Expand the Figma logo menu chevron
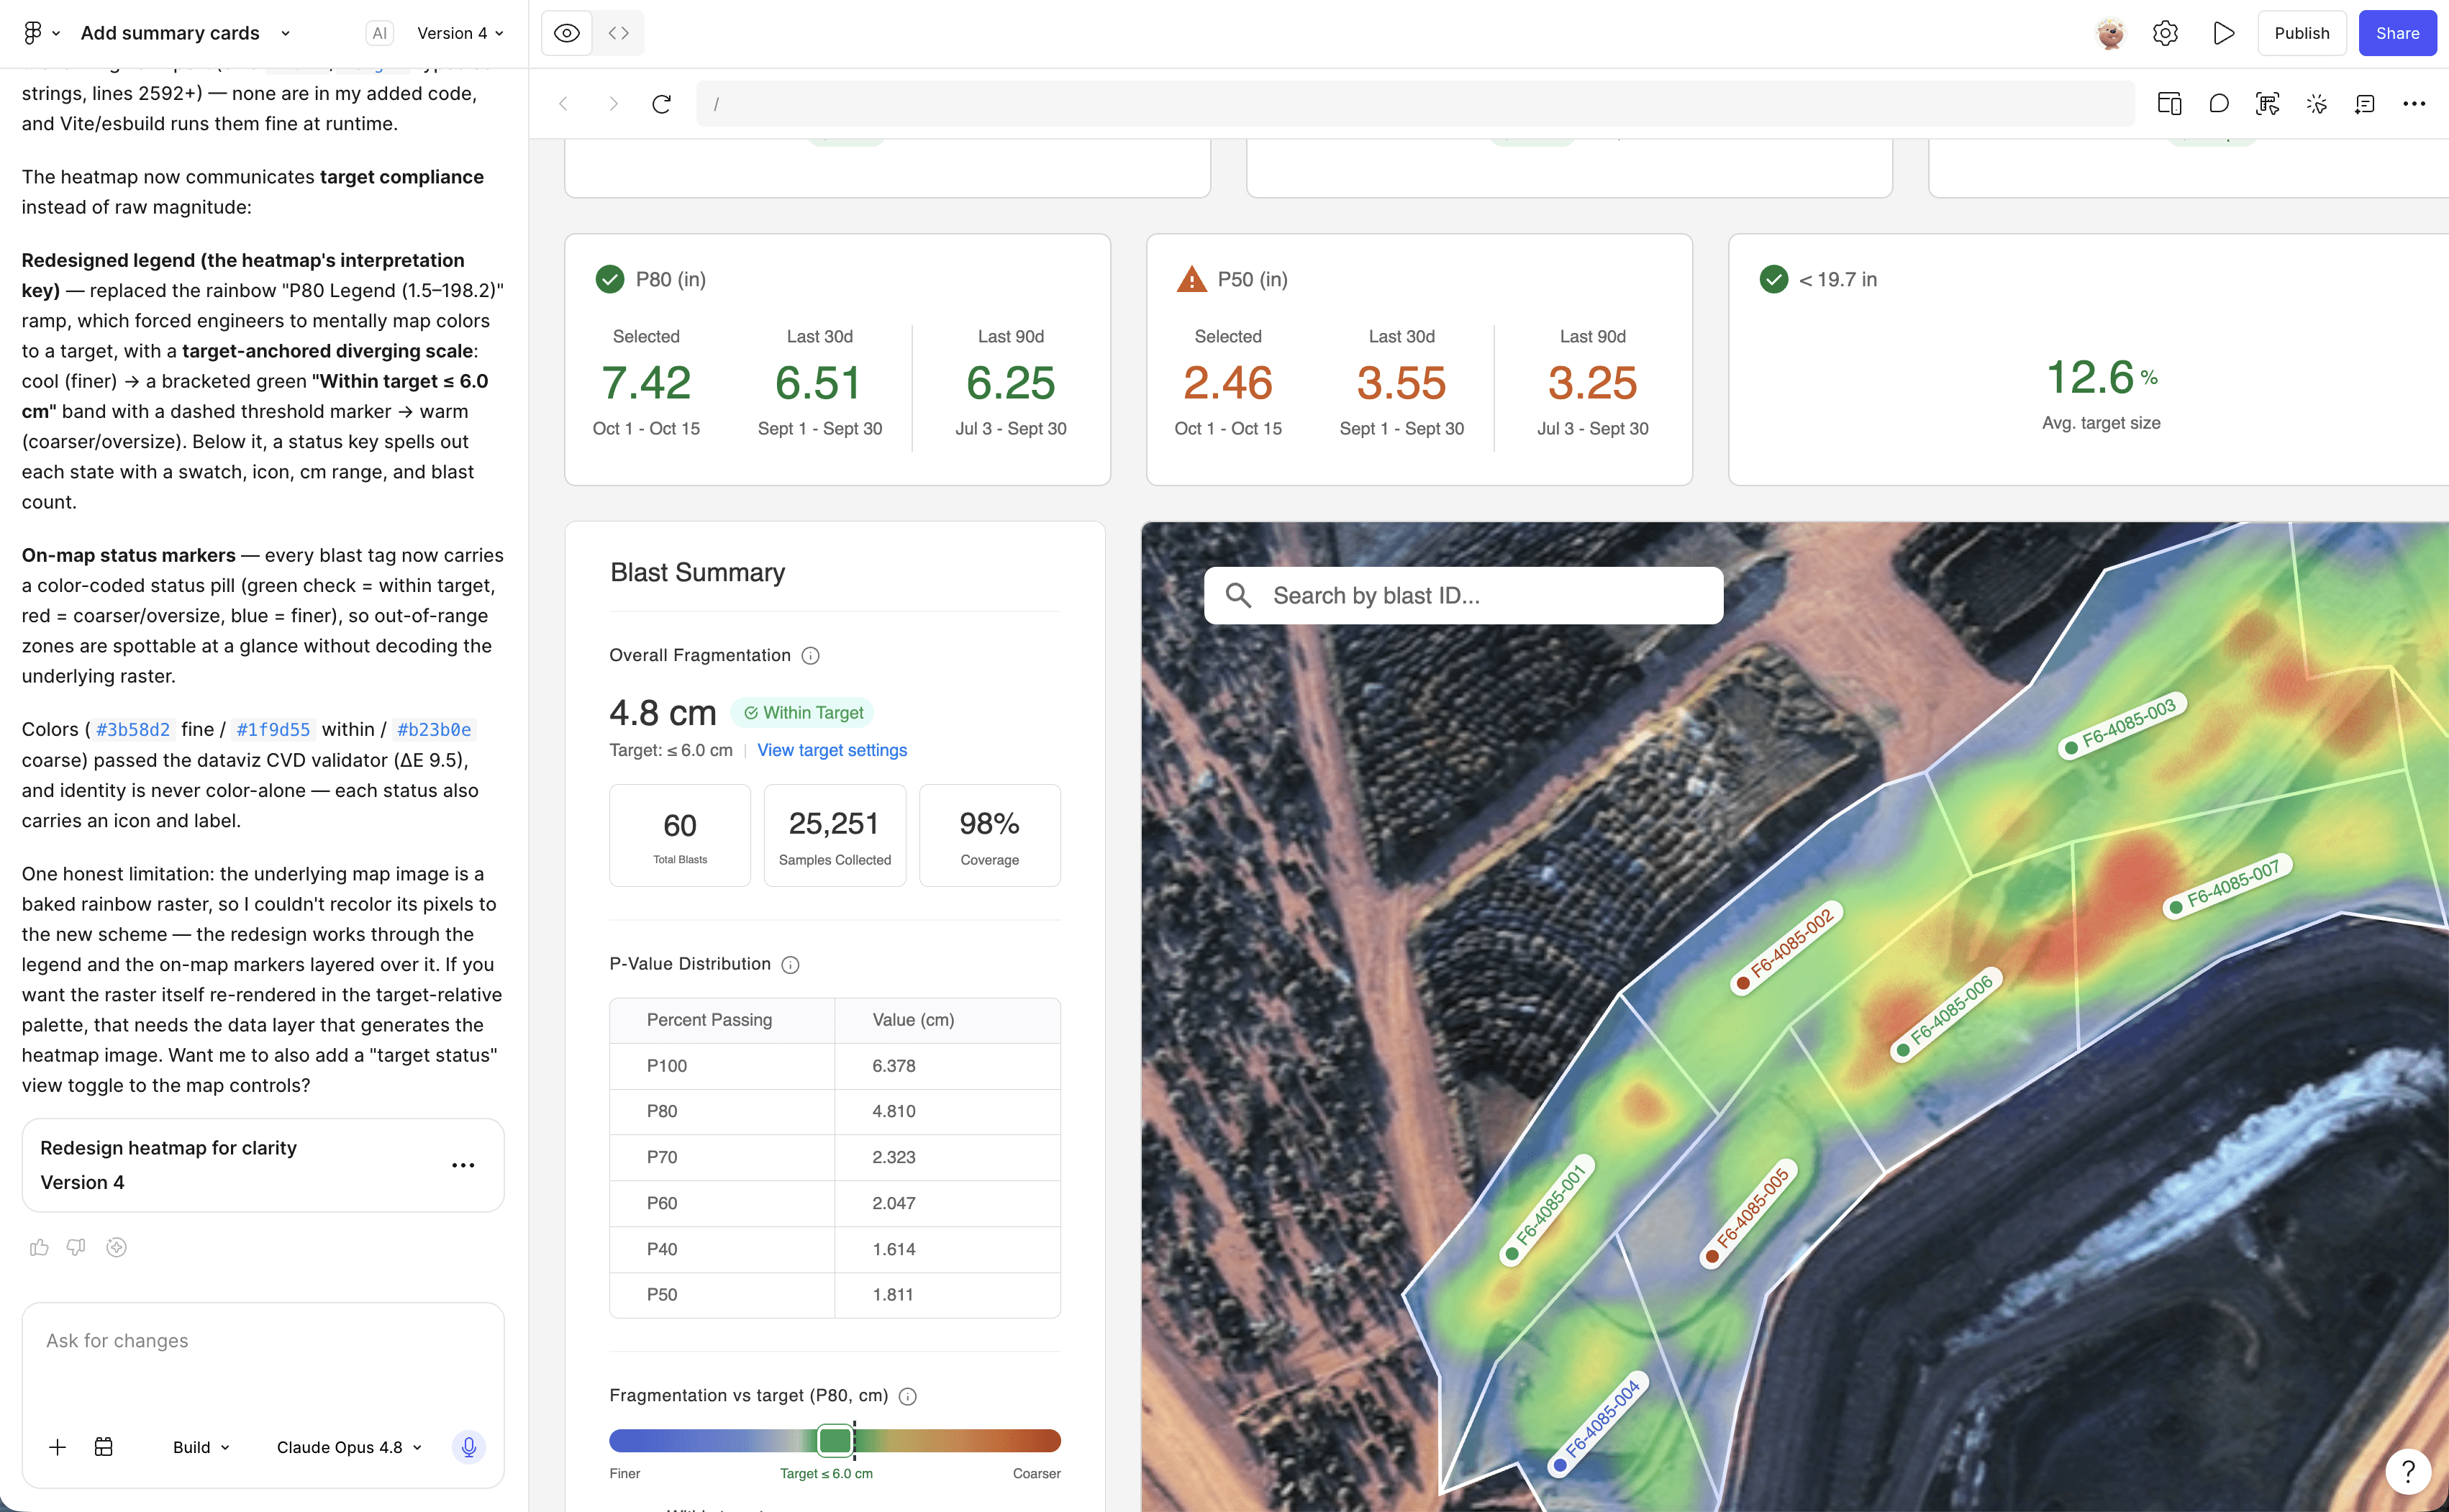 point(56,33)
